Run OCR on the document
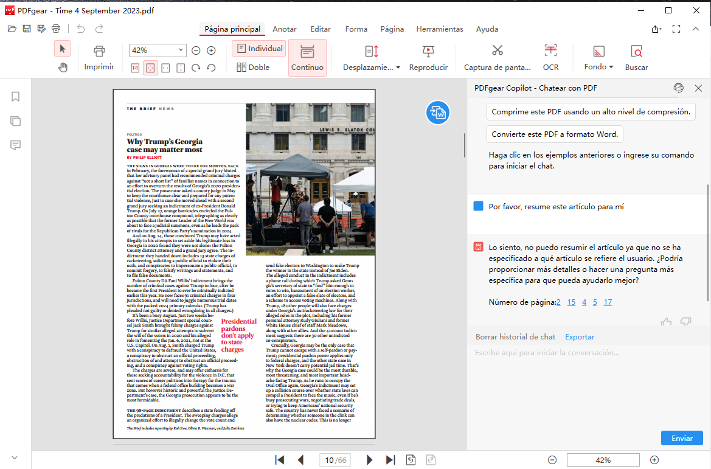Screen dimensions: 711x469 coord(550,57)
